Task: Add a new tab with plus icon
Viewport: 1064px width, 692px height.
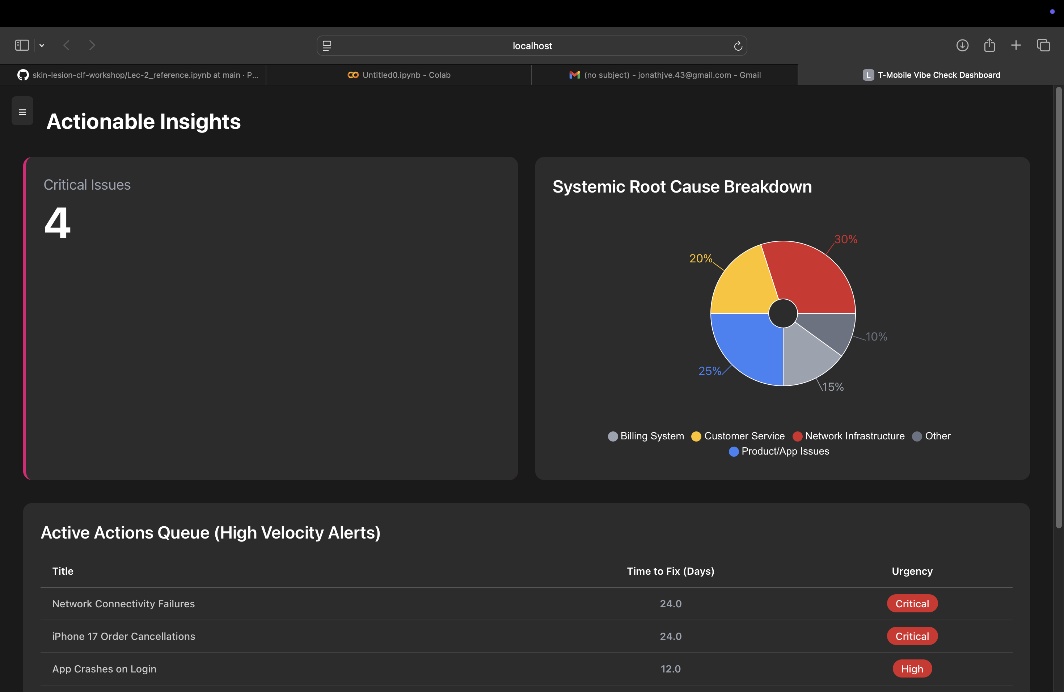Action: [1016, 45]
